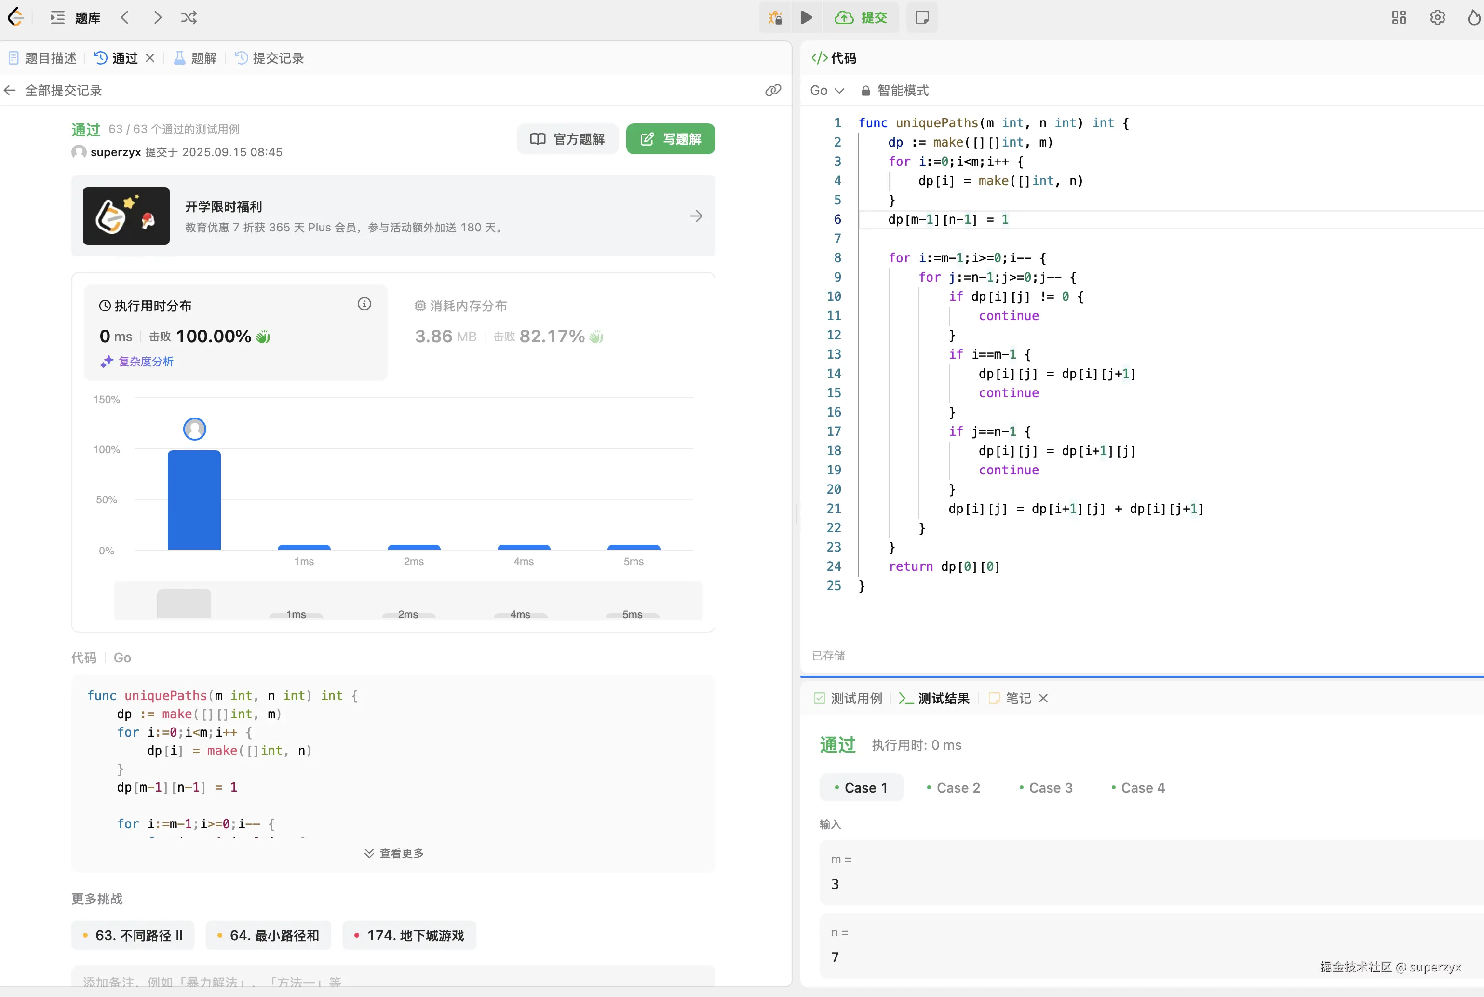Viewport: 1484px width, 997px height.
Task: Click the 2ms bar in runtime chart
Action: tap(414, 547)
